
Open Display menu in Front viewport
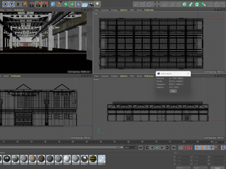click(x=114, y=76)
